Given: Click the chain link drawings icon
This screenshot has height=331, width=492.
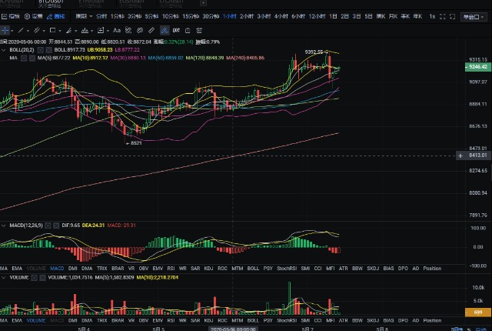Looking at the screenshot, I should point(140,31).
